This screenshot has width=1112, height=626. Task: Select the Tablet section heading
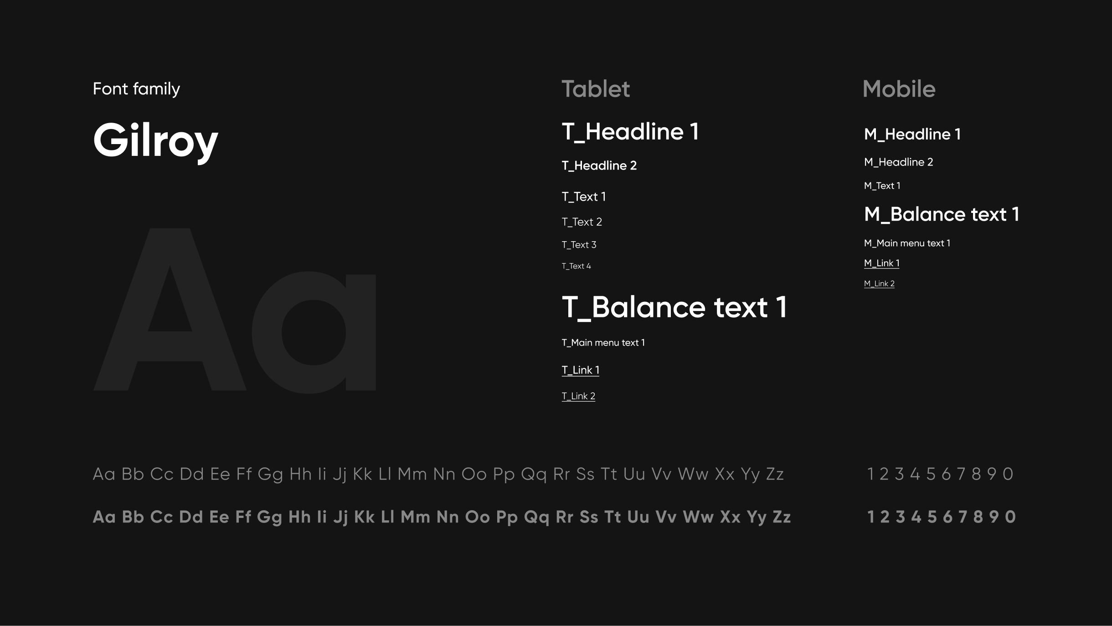click(x=595, y=89)
